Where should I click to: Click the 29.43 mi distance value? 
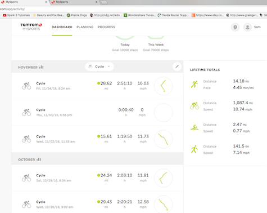click(x=106, y=202)
